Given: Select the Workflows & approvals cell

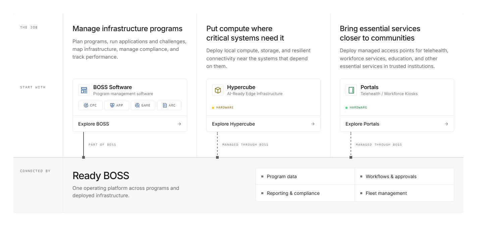Looking at the screenshot, I should pos(404,176).
